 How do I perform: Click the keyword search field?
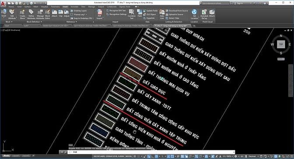215,3
